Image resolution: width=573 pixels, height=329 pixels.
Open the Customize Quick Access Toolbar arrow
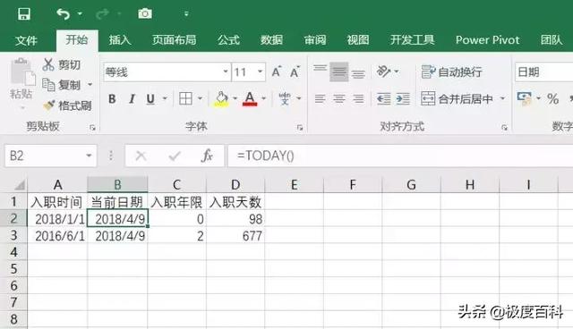coord(186,14)
